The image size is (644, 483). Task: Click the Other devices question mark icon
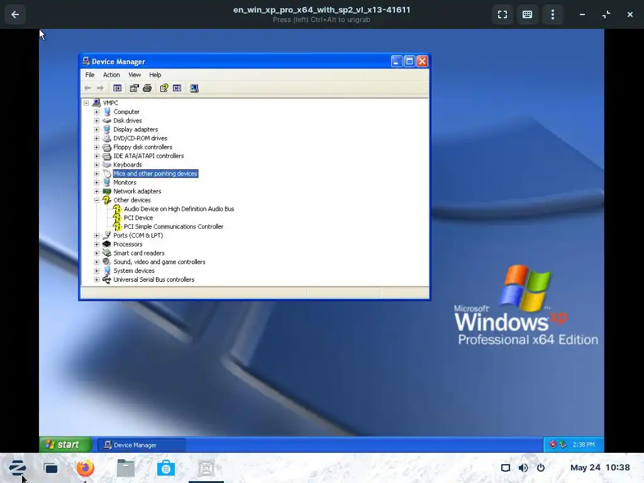pyautogui.click(x=107, y=200)
